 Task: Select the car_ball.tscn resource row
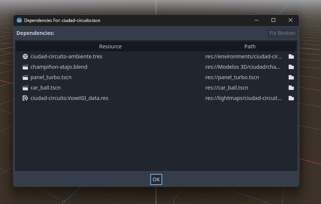pyautogui.click(x=156, y=88)
